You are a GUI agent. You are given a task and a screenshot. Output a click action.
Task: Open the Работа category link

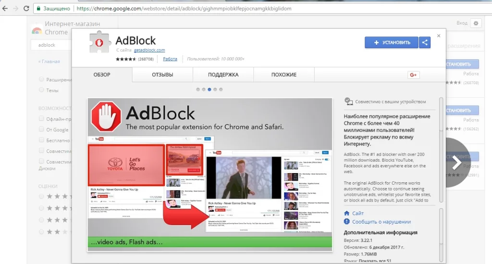[170, 59]
